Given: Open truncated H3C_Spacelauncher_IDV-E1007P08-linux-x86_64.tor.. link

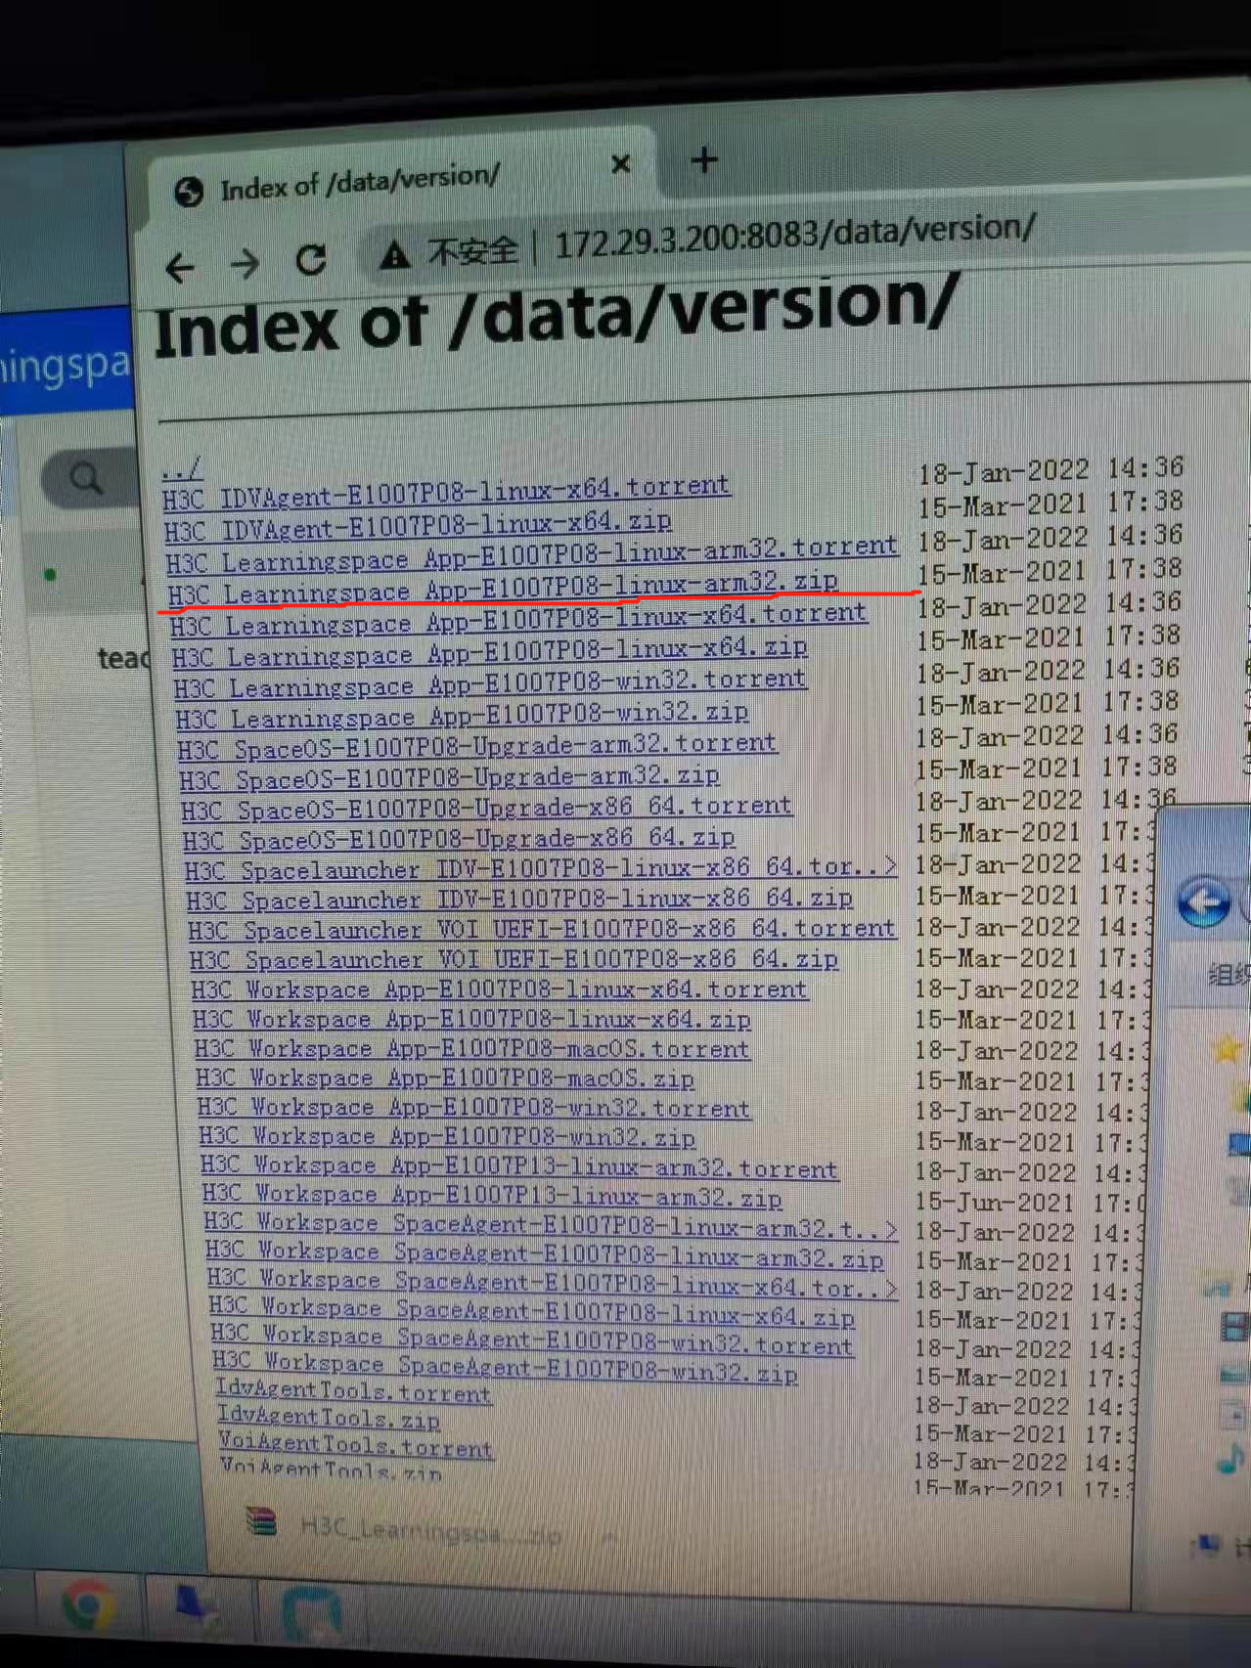Looking at the screenshot, I should pyautogui.click(x=541, y=869).
